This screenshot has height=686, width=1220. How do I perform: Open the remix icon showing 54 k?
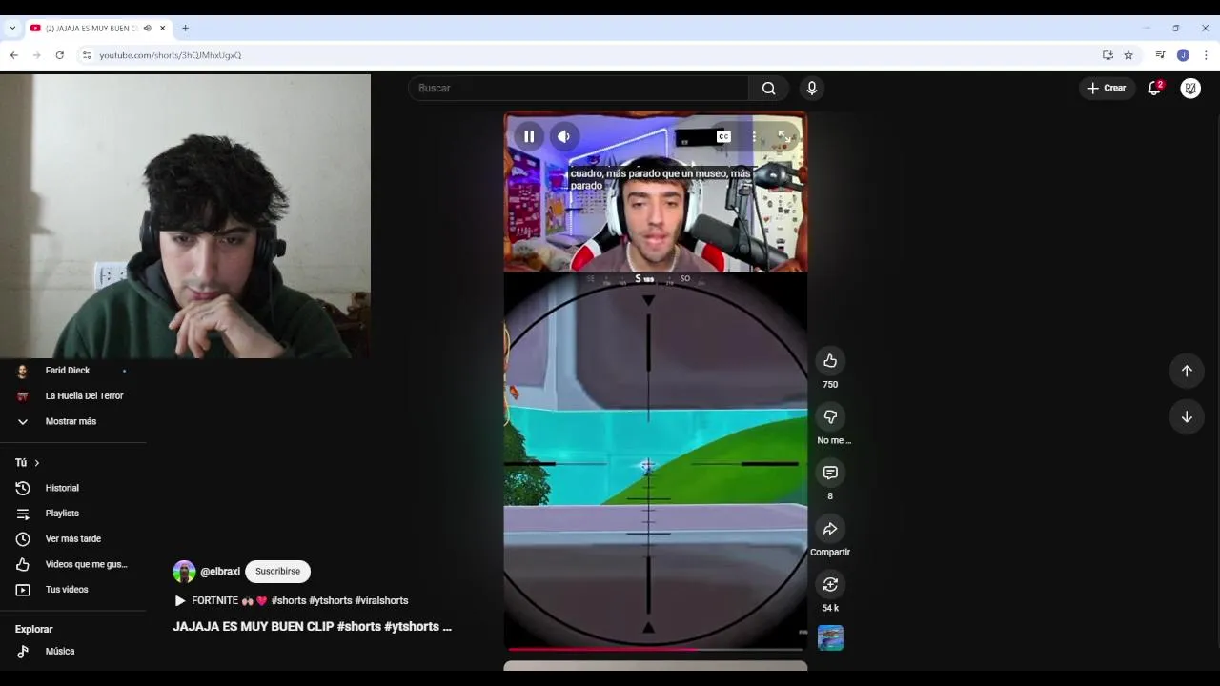coord(830,584)
